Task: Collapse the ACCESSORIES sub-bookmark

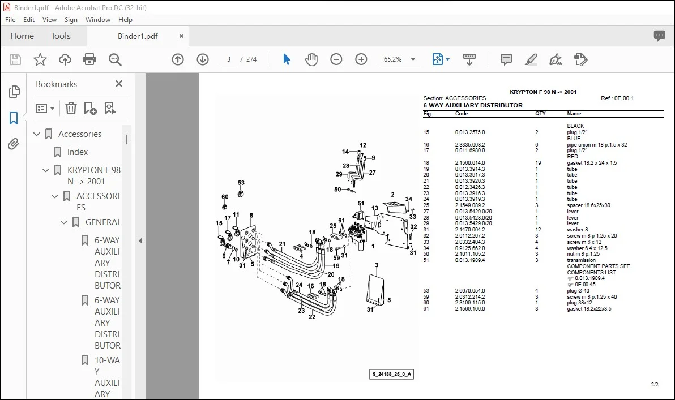Action: coord(55,196)
